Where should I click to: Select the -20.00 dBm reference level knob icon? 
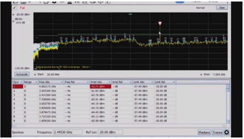coord(13,14)
